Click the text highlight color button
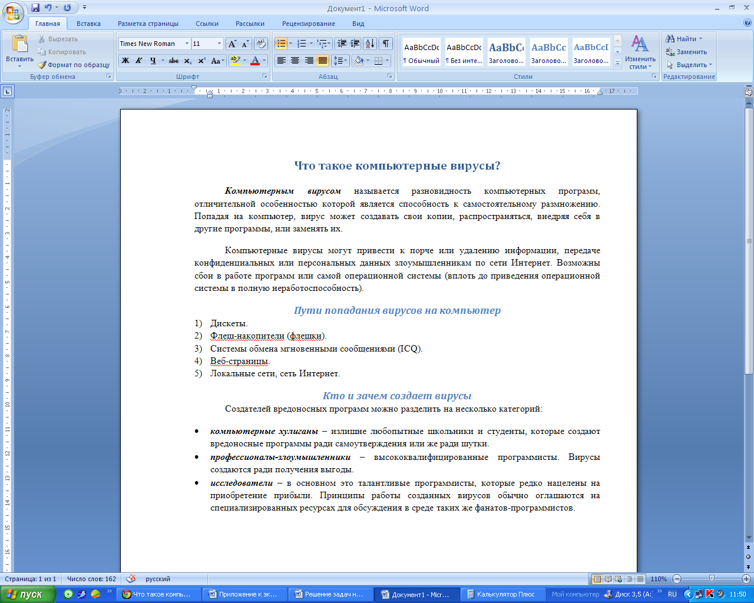Screen dimensions: 754x603 tap(234, 61)
